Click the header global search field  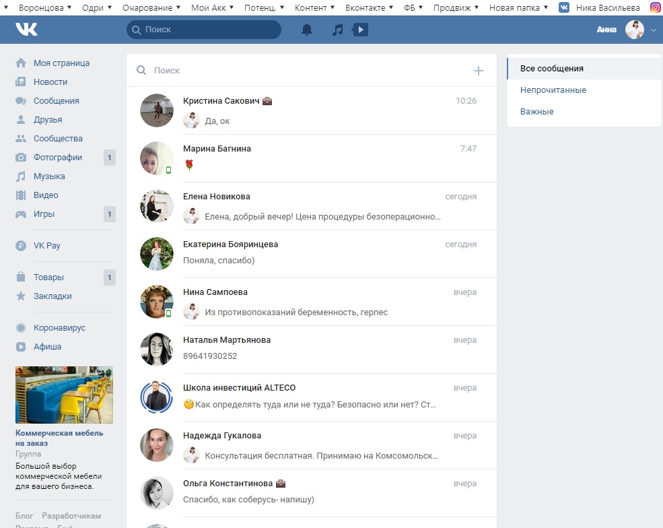204,30
